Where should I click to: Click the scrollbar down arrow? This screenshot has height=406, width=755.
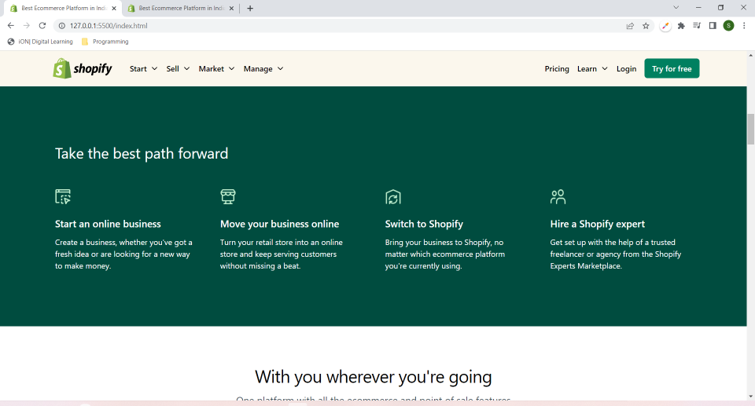tap(750, 397)
